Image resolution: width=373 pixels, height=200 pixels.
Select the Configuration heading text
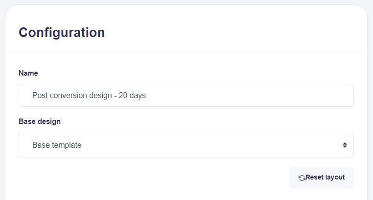tap(62, 33)
